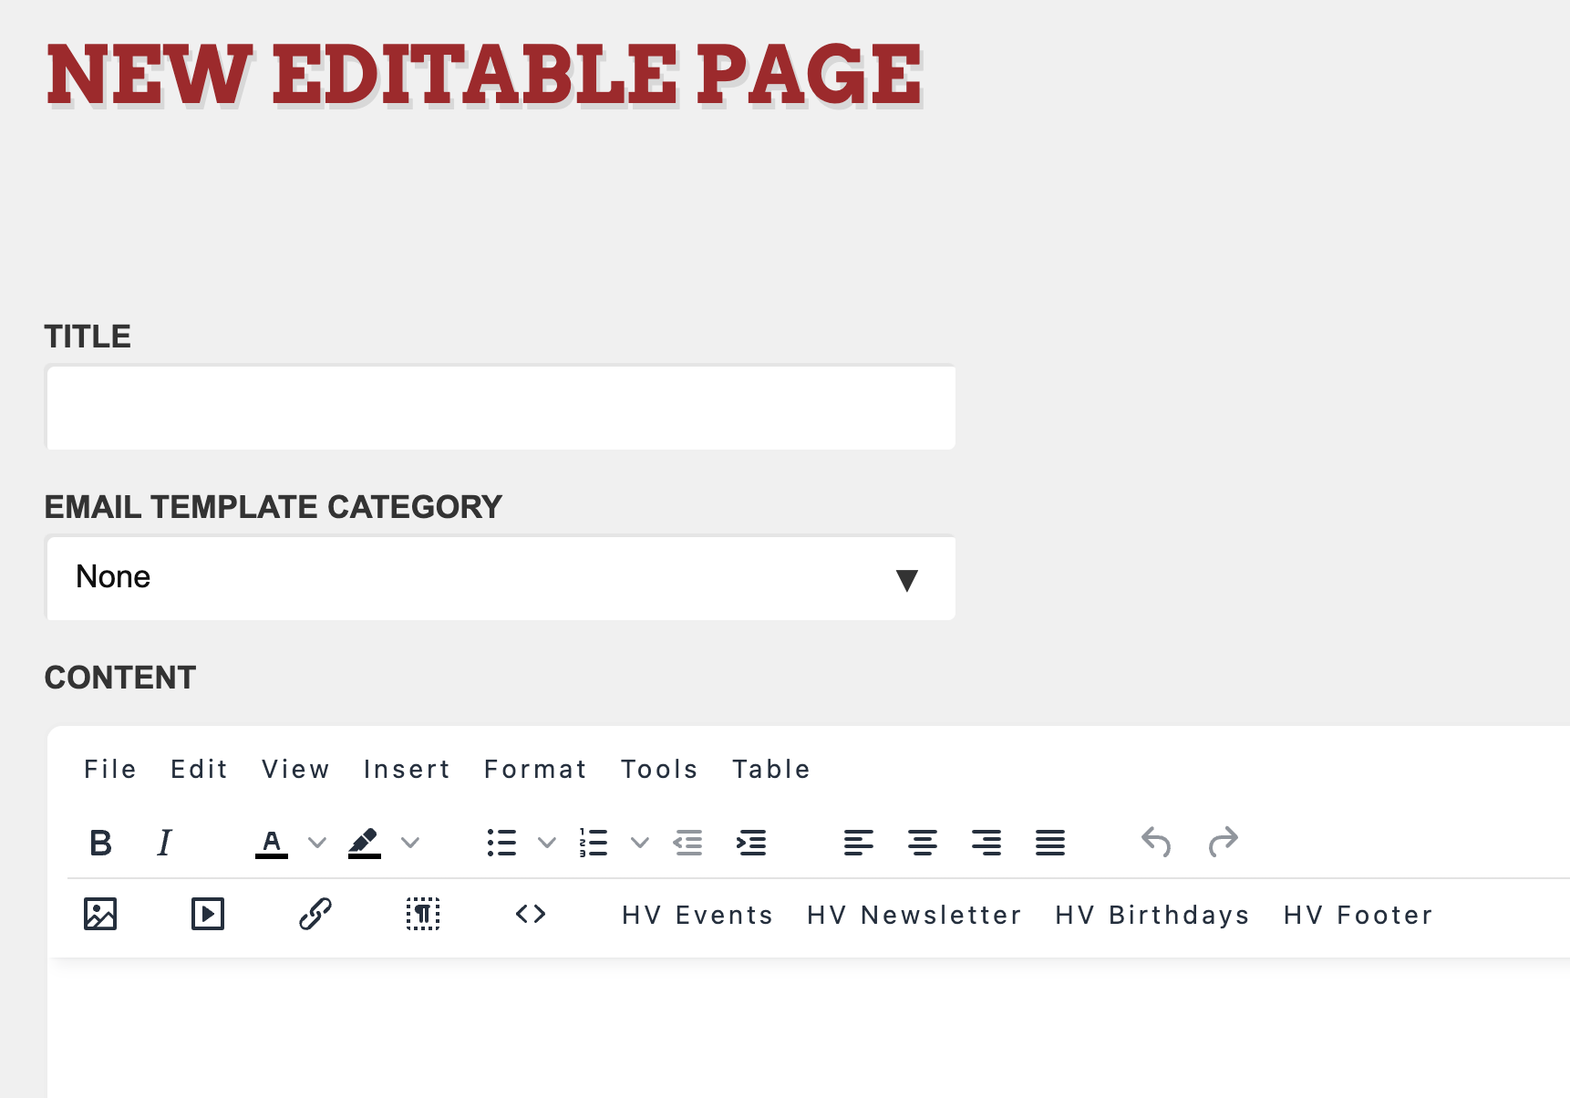Toggle italic formatting
Image resolution: width=1570 pixels, height=1098 pixels.
(x=164, y=843)
